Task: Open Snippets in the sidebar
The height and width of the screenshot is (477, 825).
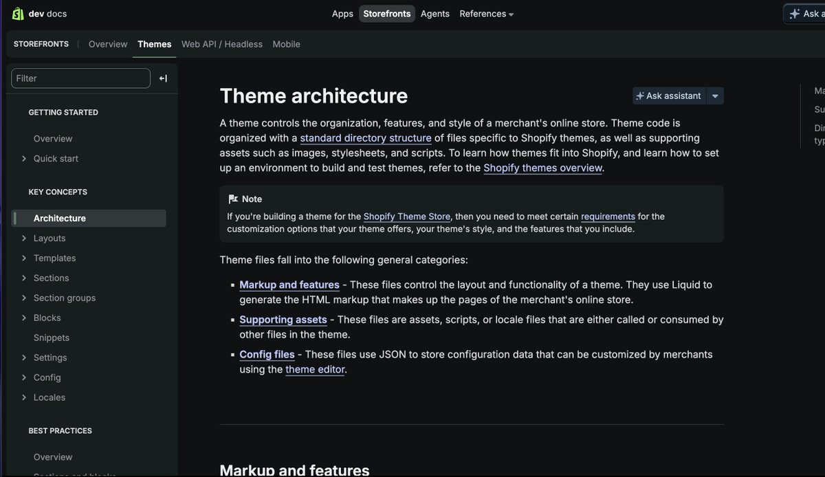Action: tap(52, 338)
